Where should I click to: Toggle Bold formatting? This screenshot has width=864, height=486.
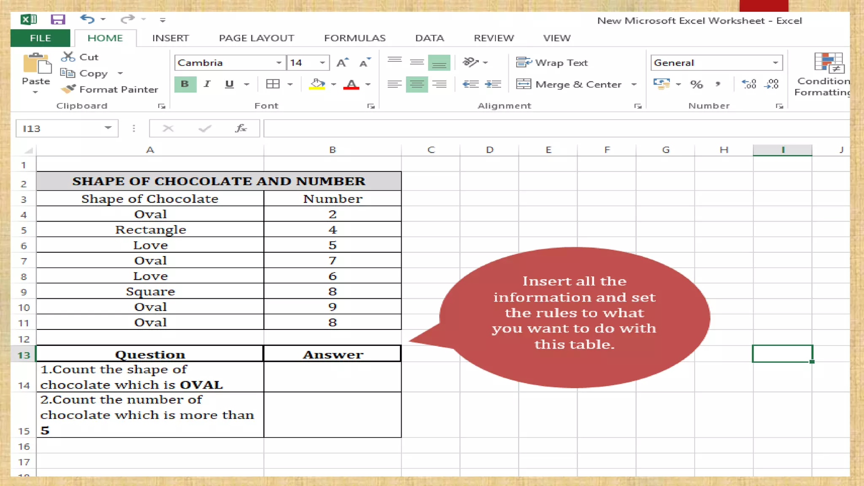(x=185, y=84)
